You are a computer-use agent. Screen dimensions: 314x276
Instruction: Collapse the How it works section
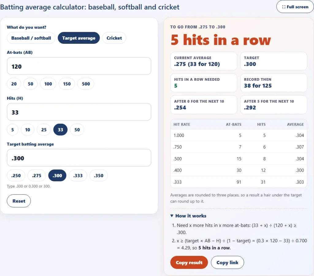(x=188, y=216)
